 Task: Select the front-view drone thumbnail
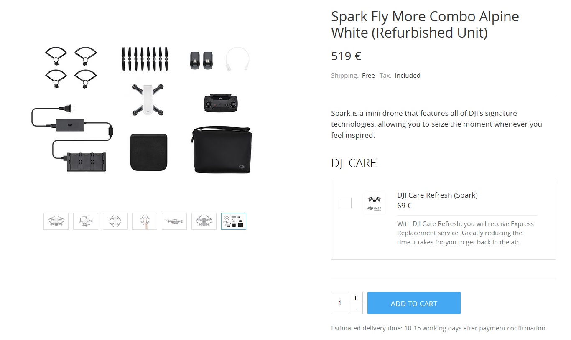point(56,221)
